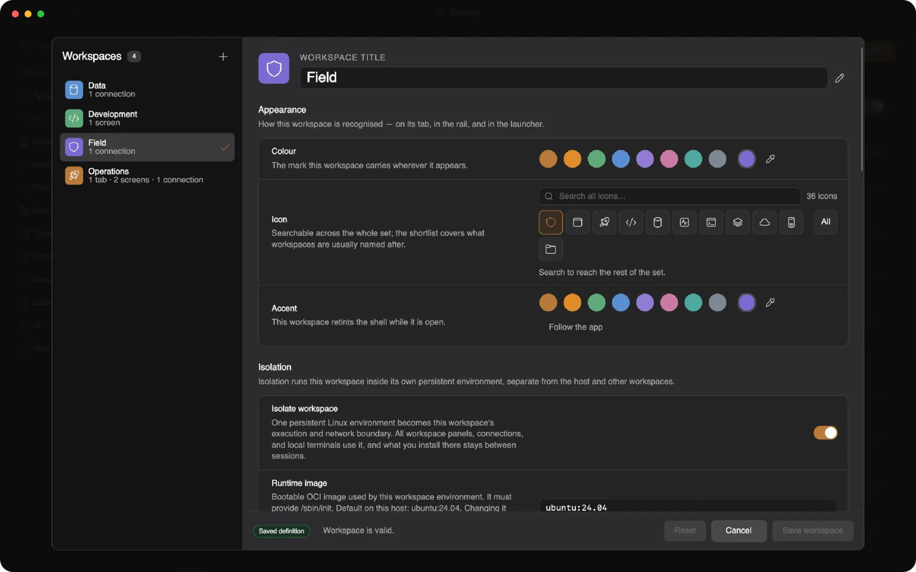Select the Field workspace in the list
Screen dimensions: 916x572
(147, 147)
